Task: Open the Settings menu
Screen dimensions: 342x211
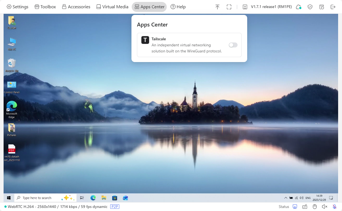Action: point(17,7)
